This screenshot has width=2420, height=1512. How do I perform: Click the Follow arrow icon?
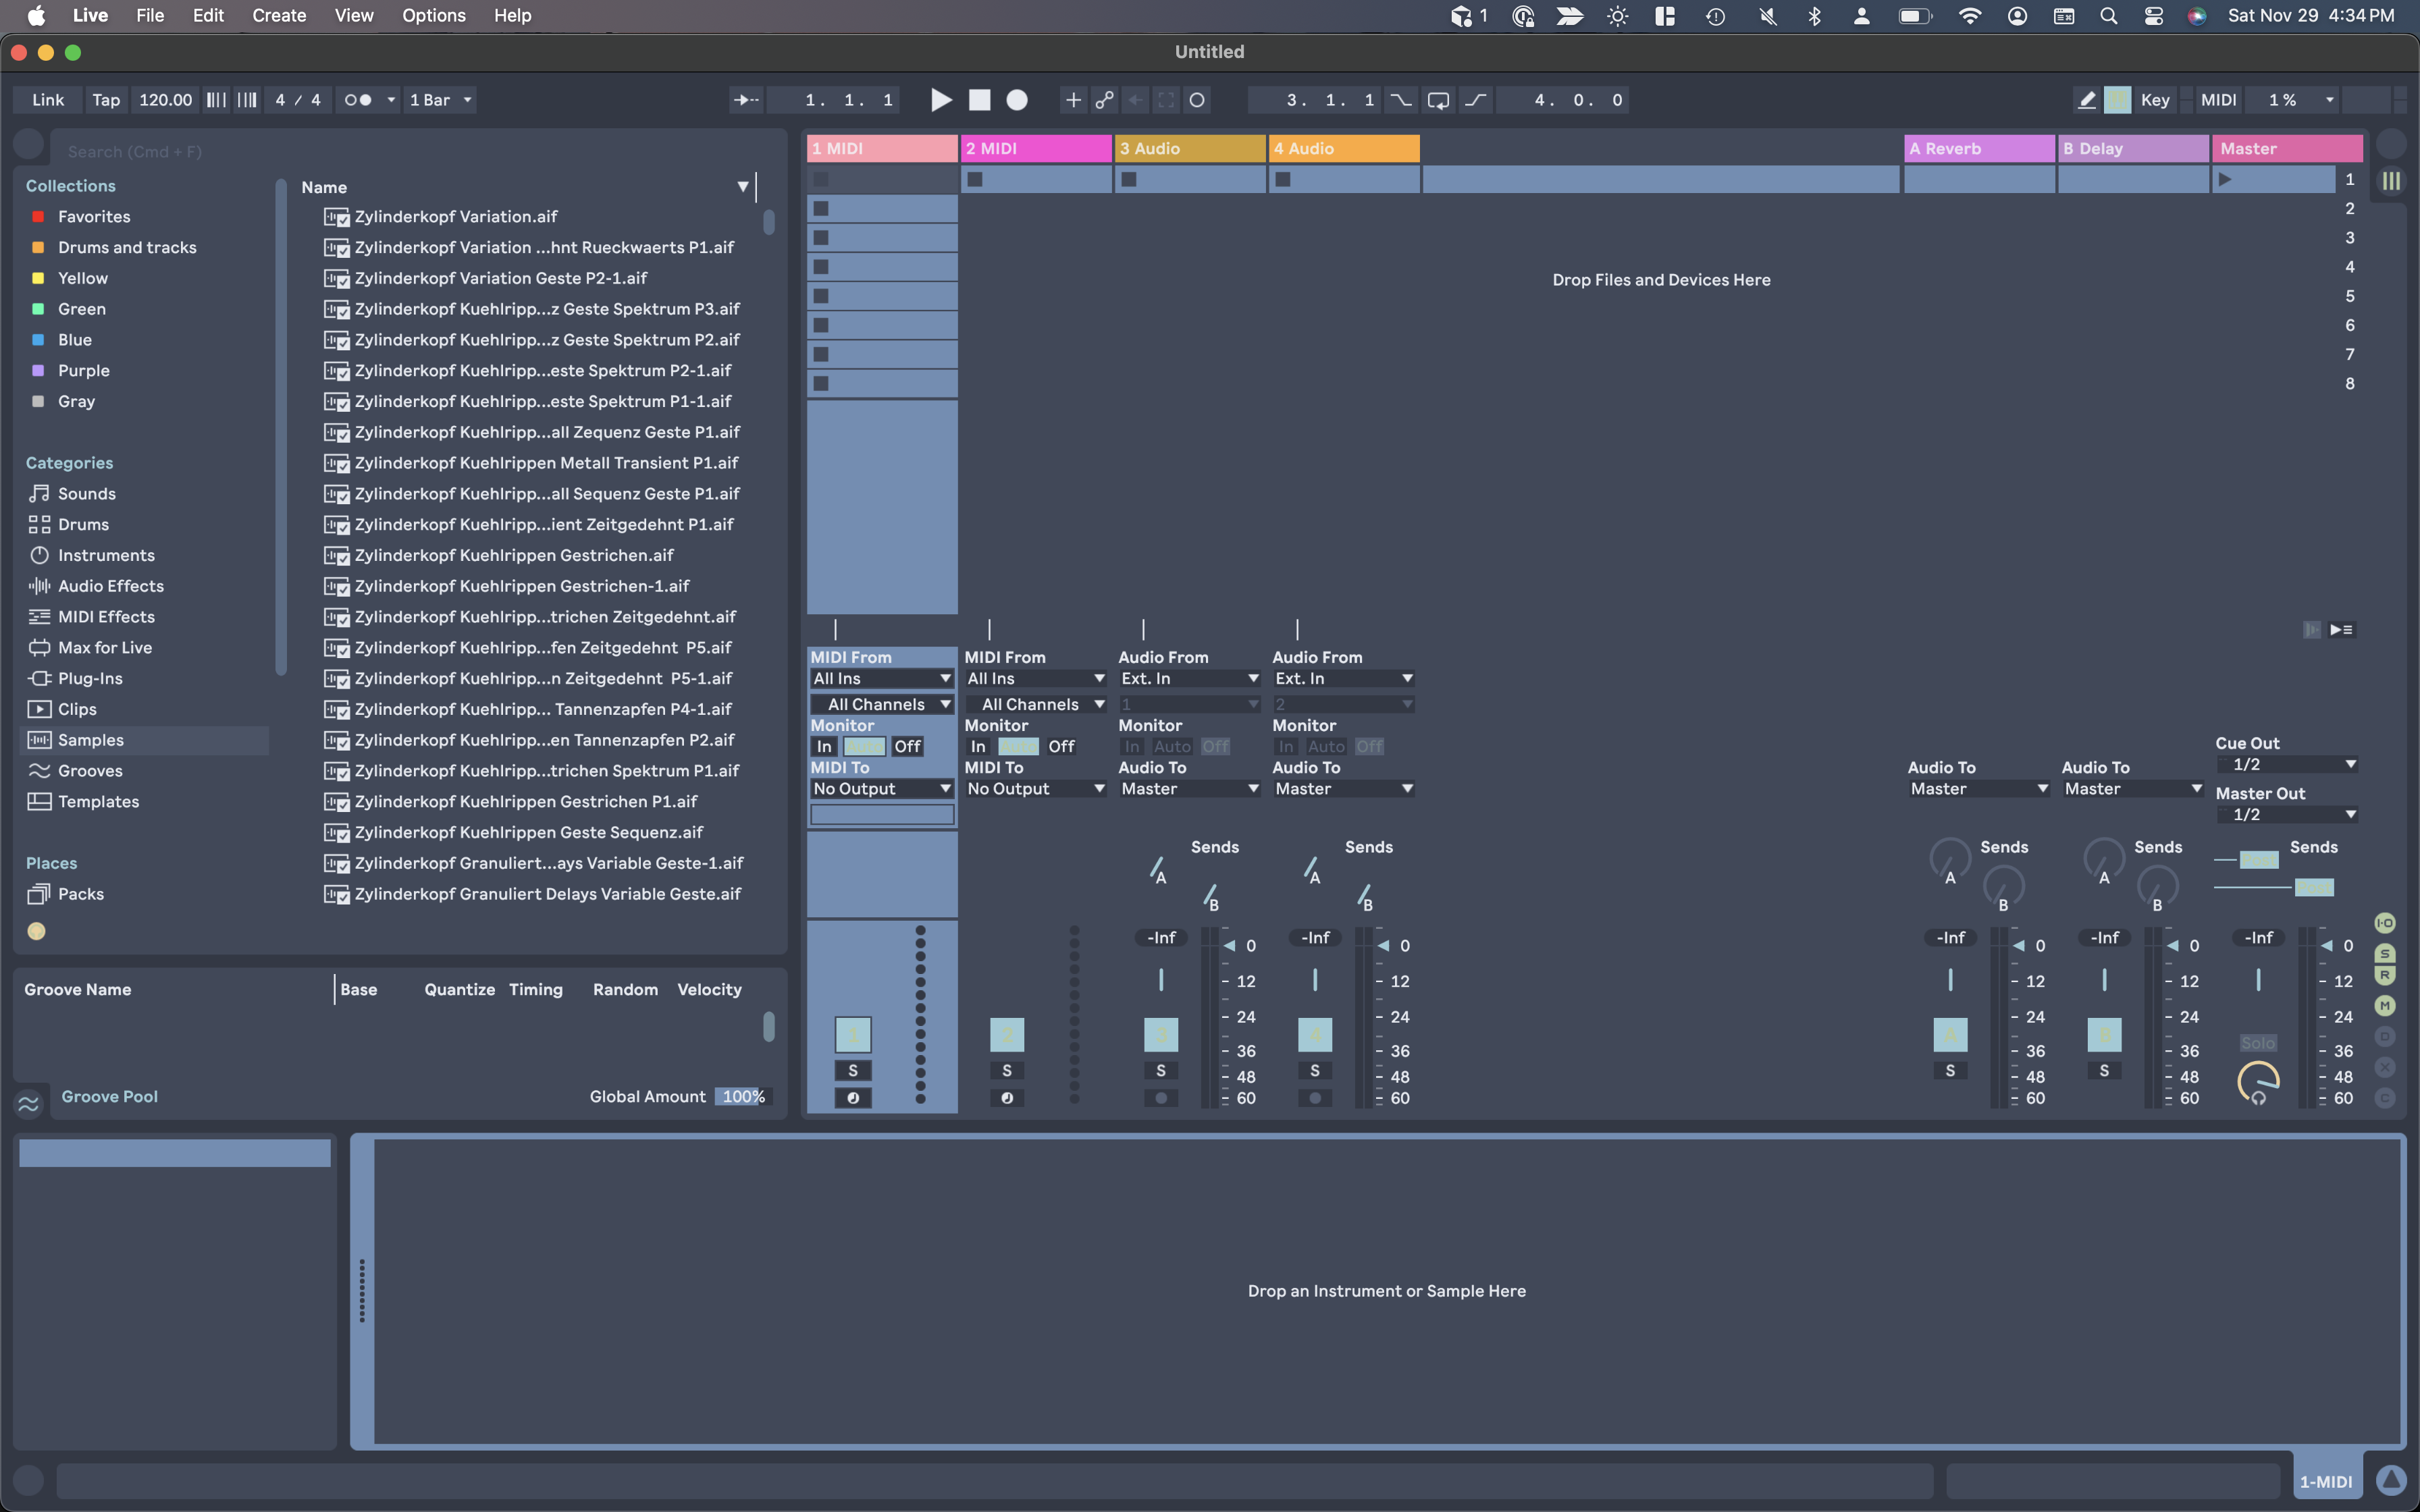click(746, 100)
